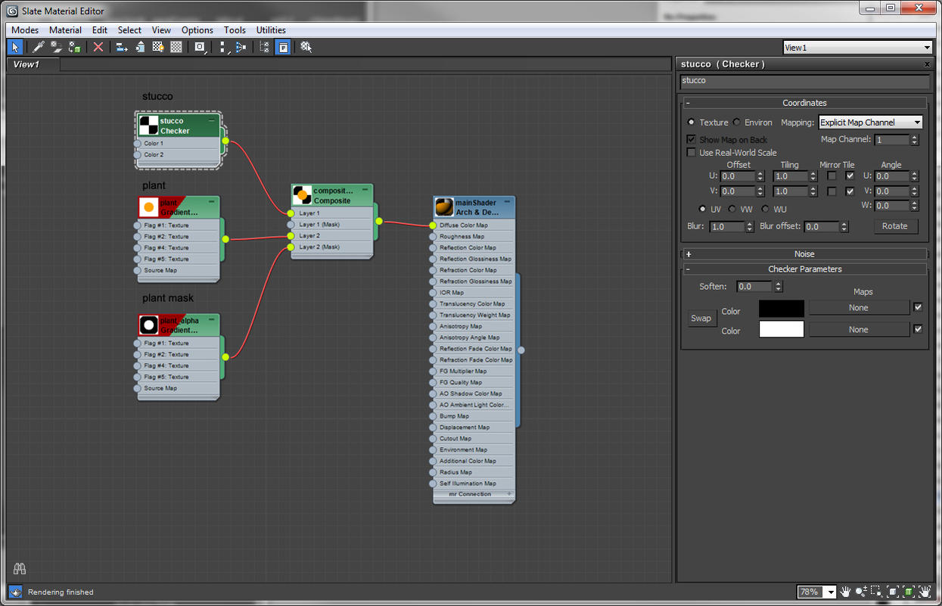This screenshot has width=942, height=606.
Task: Click the Pan to Selected icon
Action: point(925,592)
